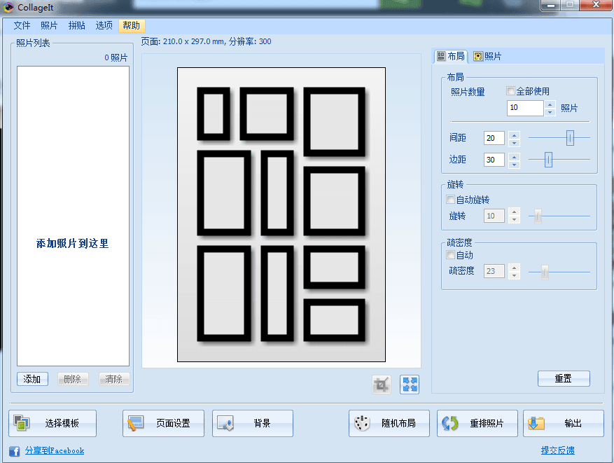The width and height of the screenshot is (614, 463).
Task: Open the 选项 menu
Action: pos(103,25)
